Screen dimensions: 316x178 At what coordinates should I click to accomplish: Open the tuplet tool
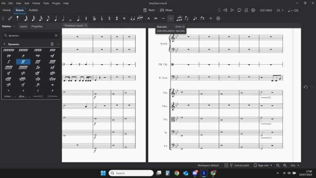click(179, 19)
